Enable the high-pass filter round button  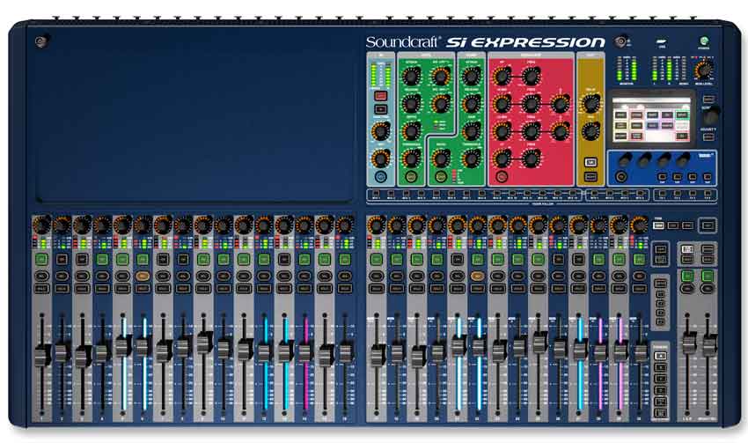[x=380, y=177]
